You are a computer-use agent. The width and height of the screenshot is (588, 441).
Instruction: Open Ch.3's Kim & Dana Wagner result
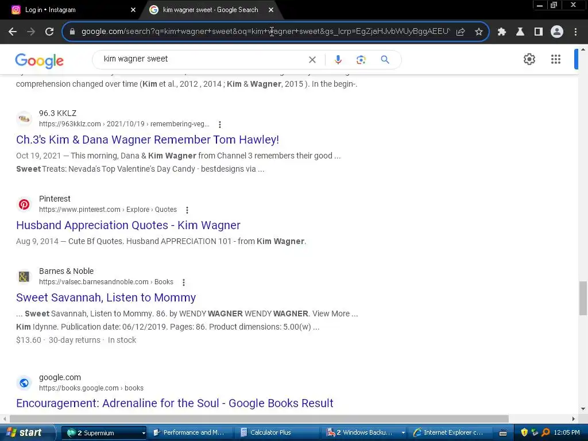pyautogui.click(x=148, y=140)
